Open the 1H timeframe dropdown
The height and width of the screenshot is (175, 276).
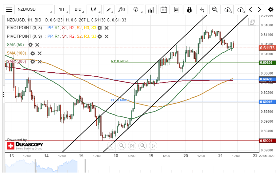[61, 9]
